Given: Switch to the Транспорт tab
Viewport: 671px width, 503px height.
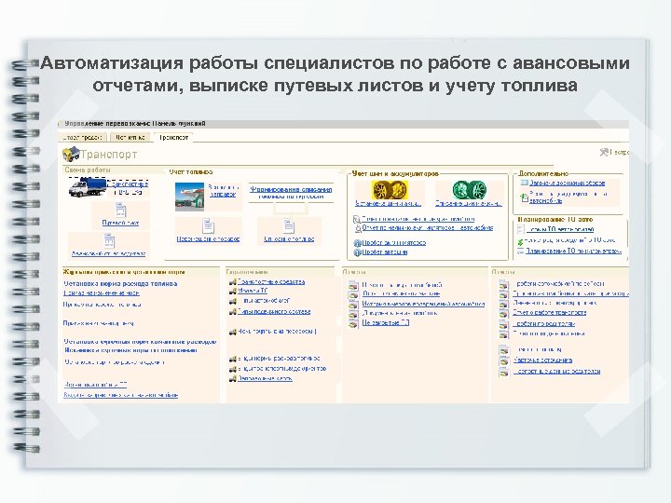Looking at the screenshot, I should (173, 137).
